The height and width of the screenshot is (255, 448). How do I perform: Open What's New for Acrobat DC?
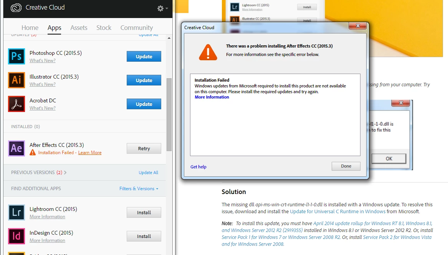(43, 108)
